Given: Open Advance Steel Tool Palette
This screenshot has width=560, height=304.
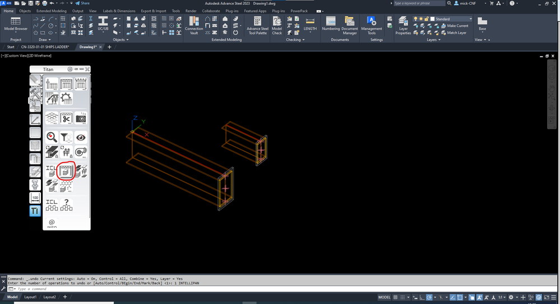Looking at the screenshot, I should point(257,25).
